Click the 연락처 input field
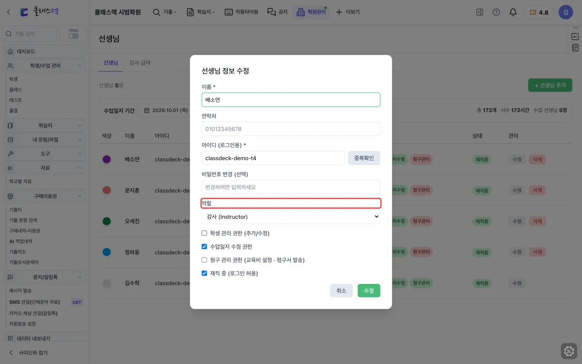 [x=291, y=129]
